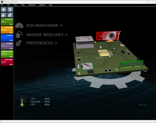The height and width of the screenshot is (123, 156).
Task: Open the MANAGE BASELINES link
Action: 47,35
